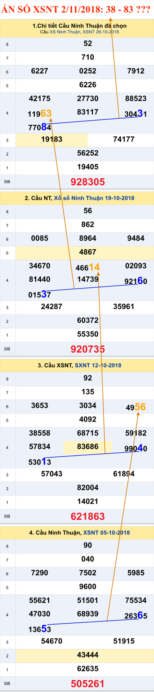Select prize 7 number 040
The height and width of the screenshot is (692, 154).
click(x=88, y=559)
